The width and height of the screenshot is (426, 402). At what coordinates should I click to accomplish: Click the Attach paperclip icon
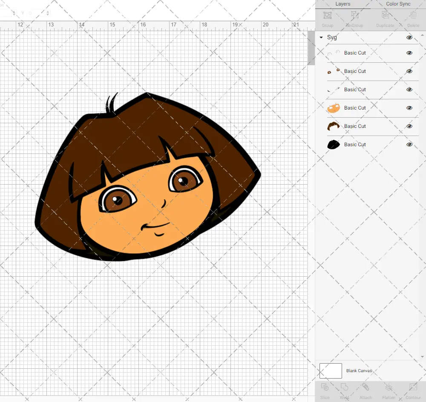click(366, 388)
